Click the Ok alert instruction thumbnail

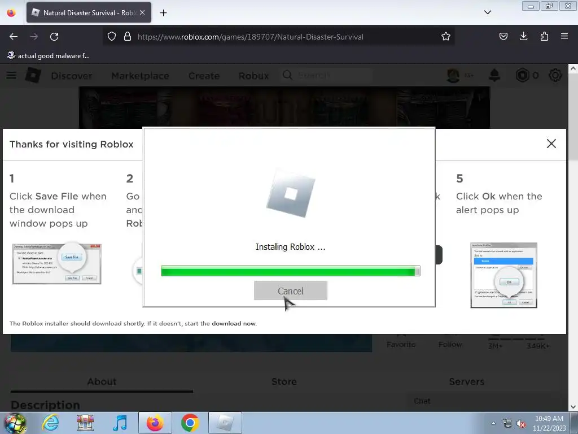coord(503,275)
